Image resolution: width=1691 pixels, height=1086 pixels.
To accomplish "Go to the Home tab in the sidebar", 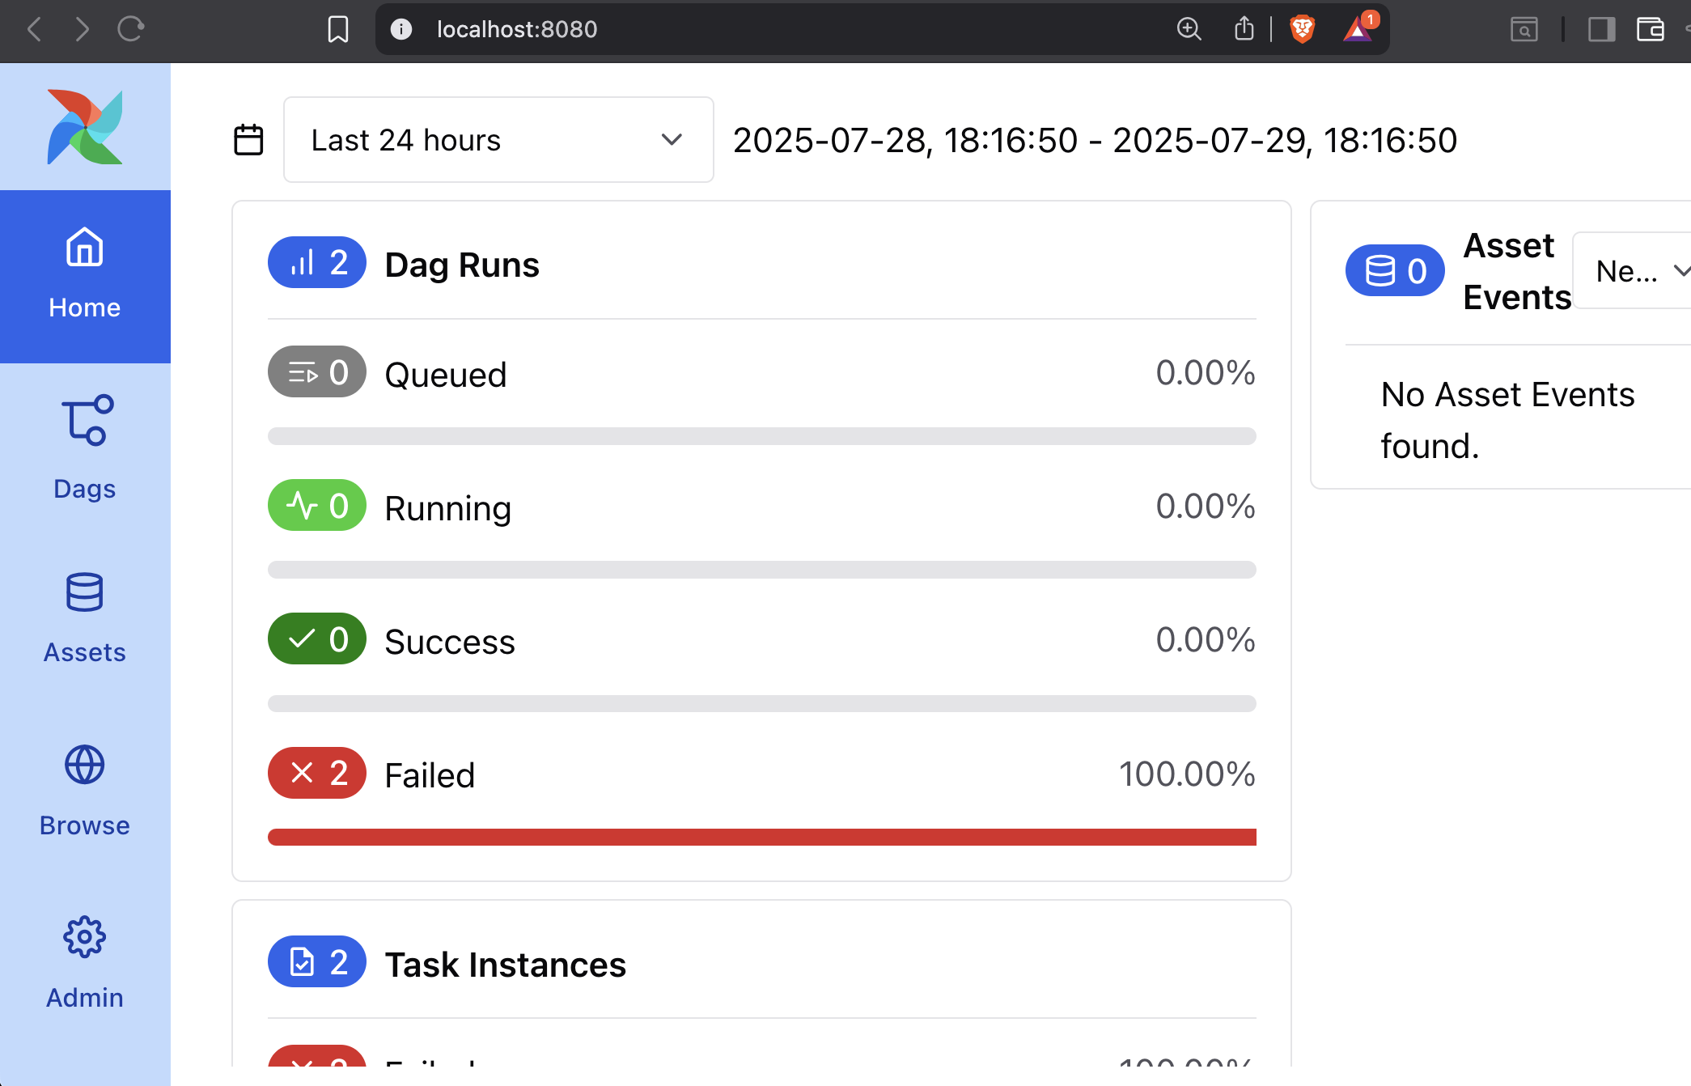I will [85, 275].
